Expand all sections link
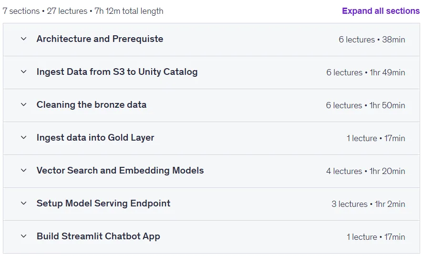 click(381, 11)
